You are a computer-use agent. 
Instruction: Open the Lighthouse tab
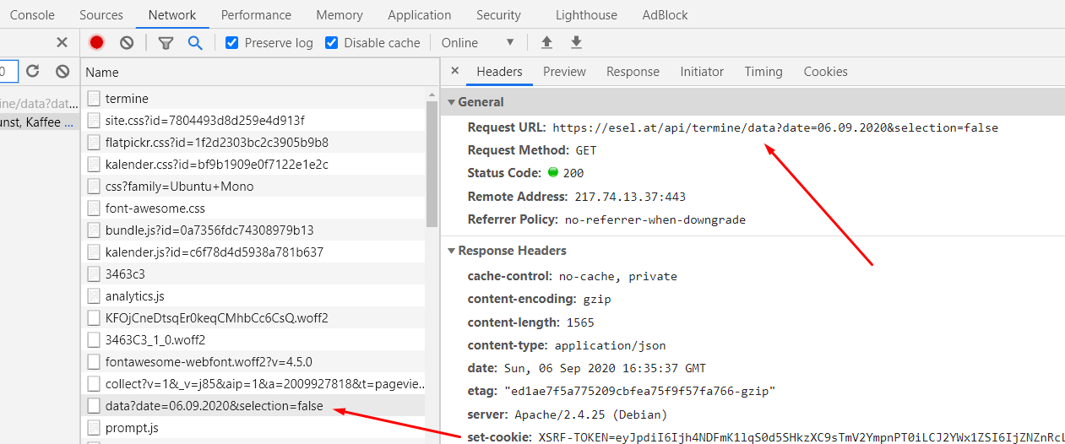tap(586, 15)
